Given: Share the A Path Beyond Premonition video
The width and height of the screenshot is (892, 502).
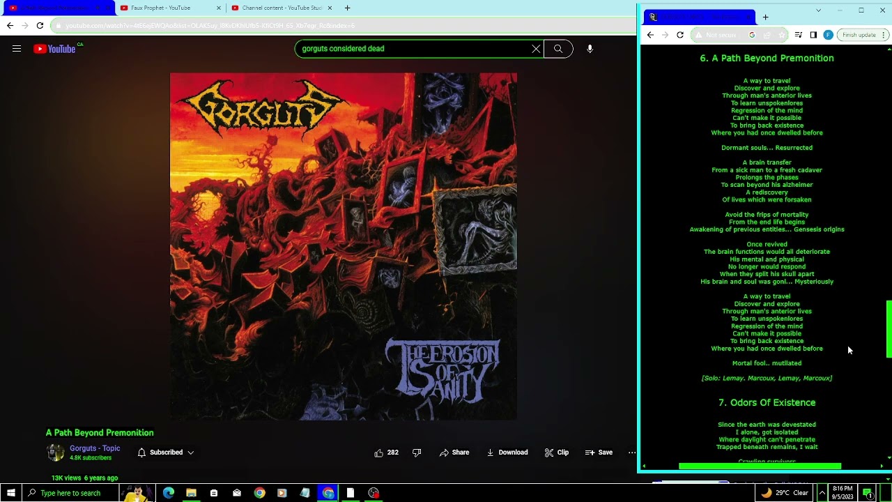Looking at the screenshot, I should [454, 452].
